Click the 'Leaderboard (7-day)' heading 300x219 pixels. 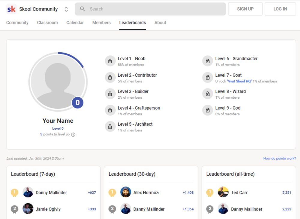point(33,174)
